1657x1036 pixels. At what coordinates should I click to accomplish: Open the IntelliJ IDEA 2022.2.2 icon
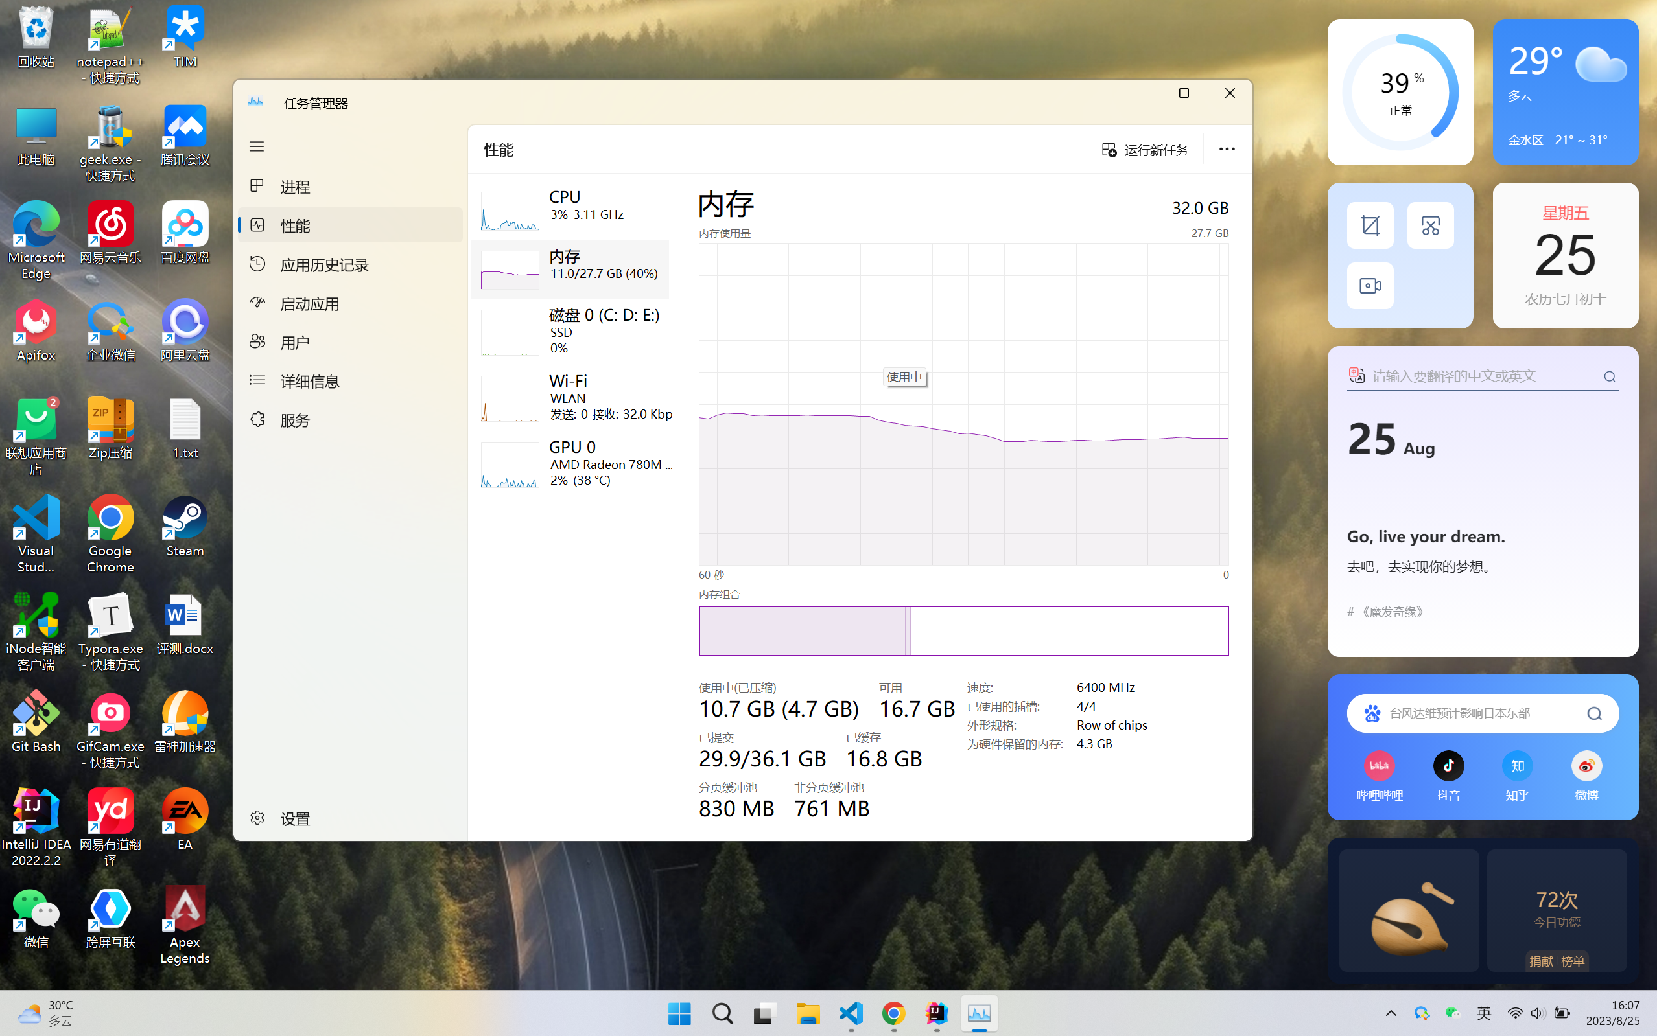point(36,828)
